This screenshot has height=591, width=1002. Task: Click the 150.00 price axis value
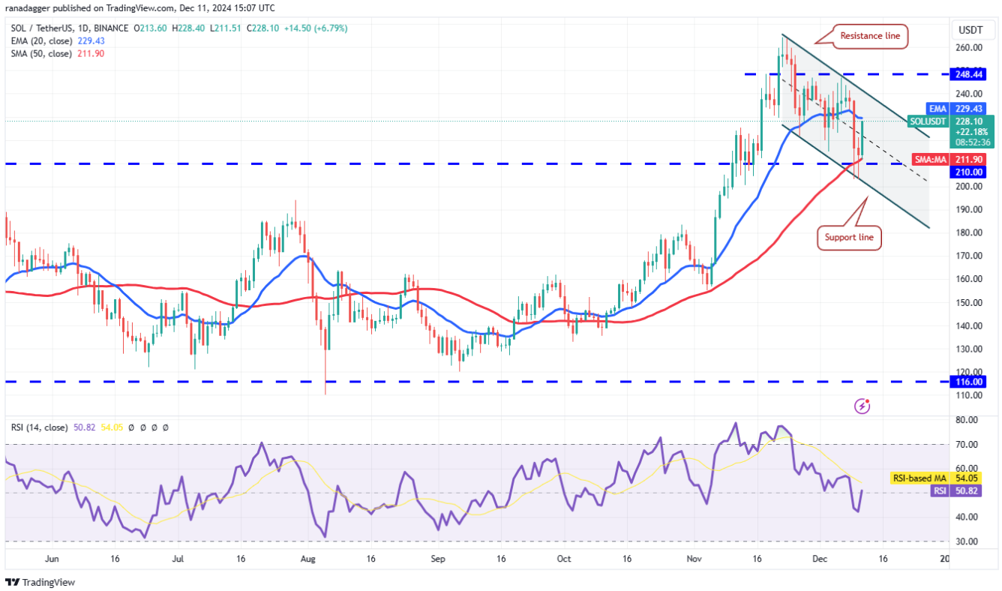click(x=969, y=302)
